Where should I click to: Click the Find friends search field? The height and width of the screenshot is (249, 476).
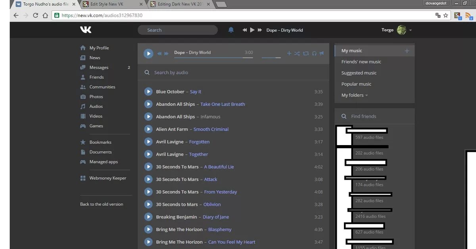[374, 116]
